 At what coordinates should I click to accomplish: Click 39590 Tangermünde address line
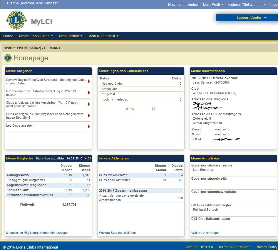[207, 123]
